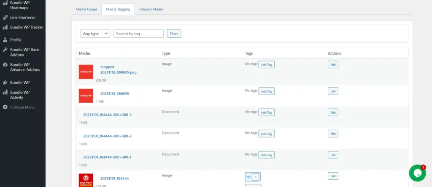
Task: Edit the 20251113_080935 row
Action: point(333,91)
